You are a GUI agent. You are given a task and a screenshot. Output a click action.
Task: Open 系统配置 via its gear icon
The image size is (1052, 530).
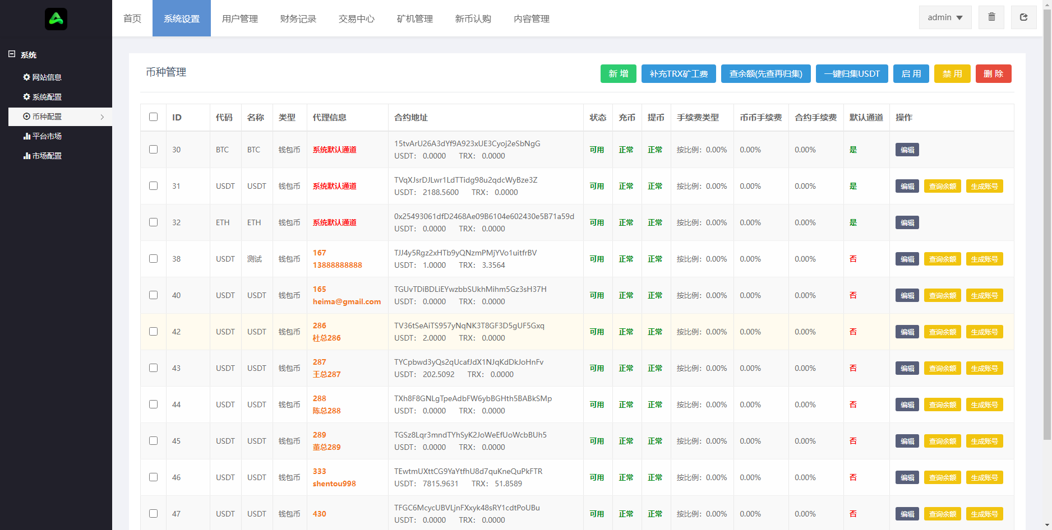point(26,96)
